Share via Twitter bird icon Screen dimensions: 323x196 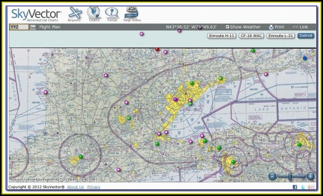pyautogui.click(x=303, y=187)
